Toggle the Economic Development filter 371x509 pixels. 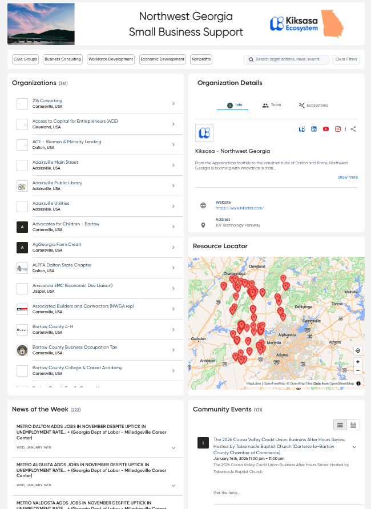[x=163, y=59]
